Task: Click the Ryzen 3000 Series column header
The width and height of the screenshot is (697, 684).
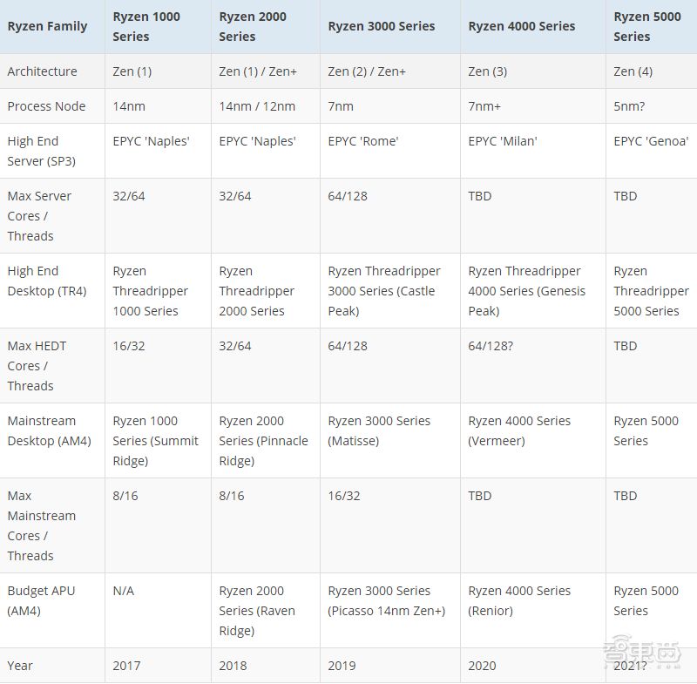Action: [382, 26]
